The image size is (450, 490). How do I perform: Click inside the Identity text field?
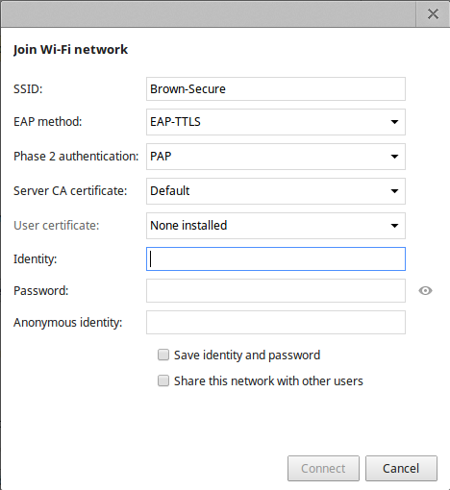pos(276,258)
